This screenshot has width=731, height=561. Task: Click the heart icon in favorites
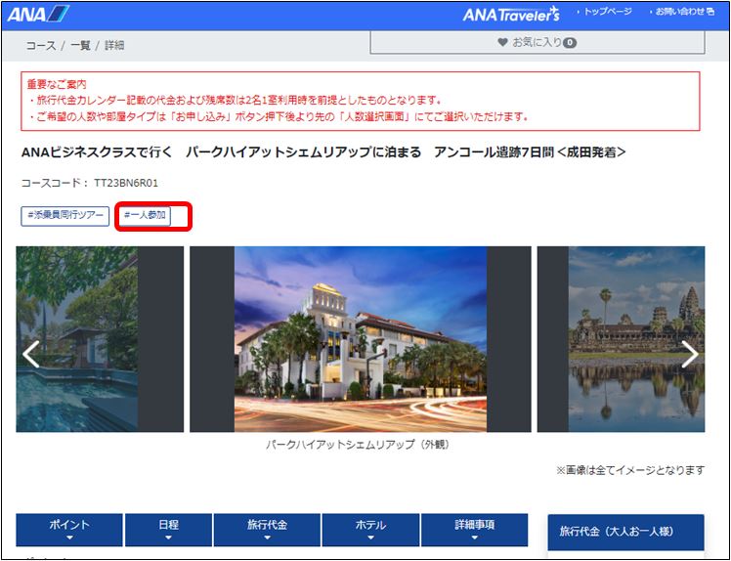tap(502, 42)
